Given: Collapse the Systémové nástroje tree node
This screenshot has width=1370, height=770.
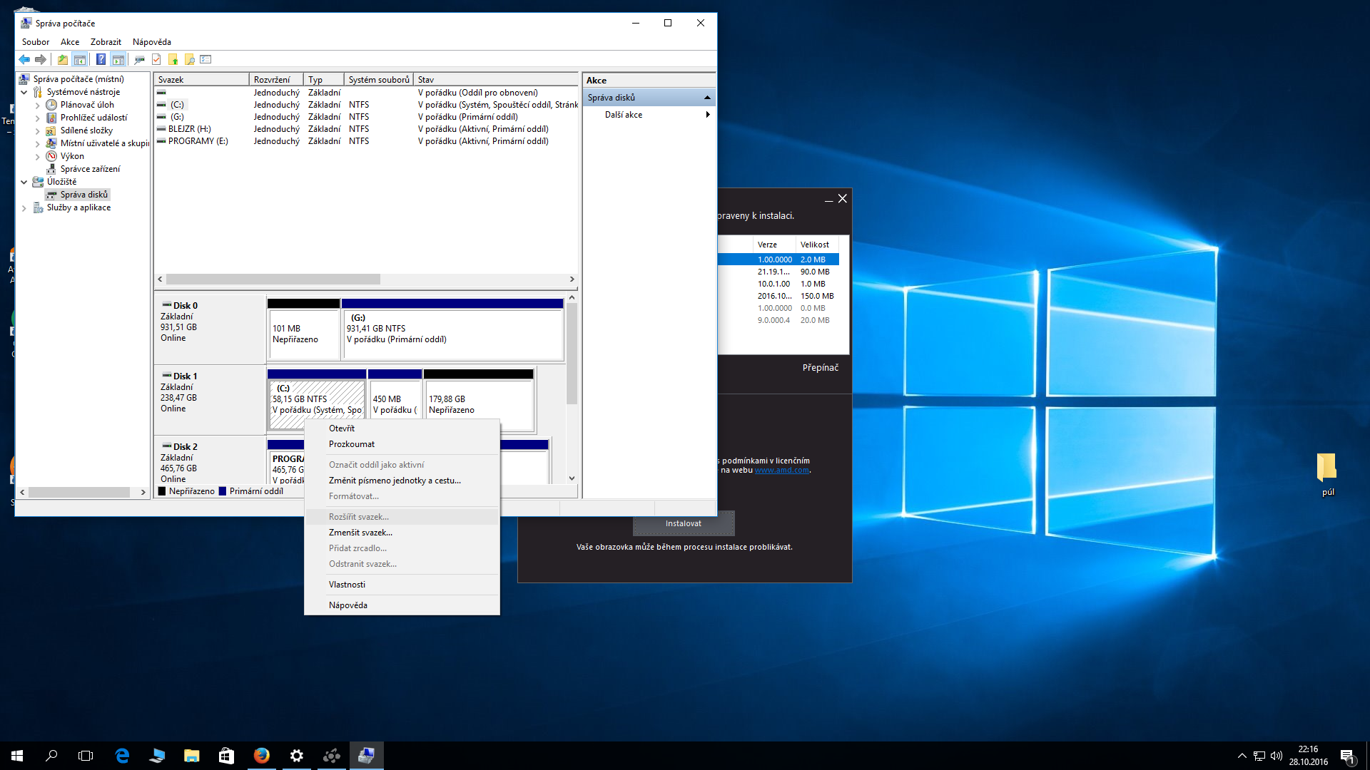Looking at the screenshot, I should pyautogui.click(x=24, y=92).
